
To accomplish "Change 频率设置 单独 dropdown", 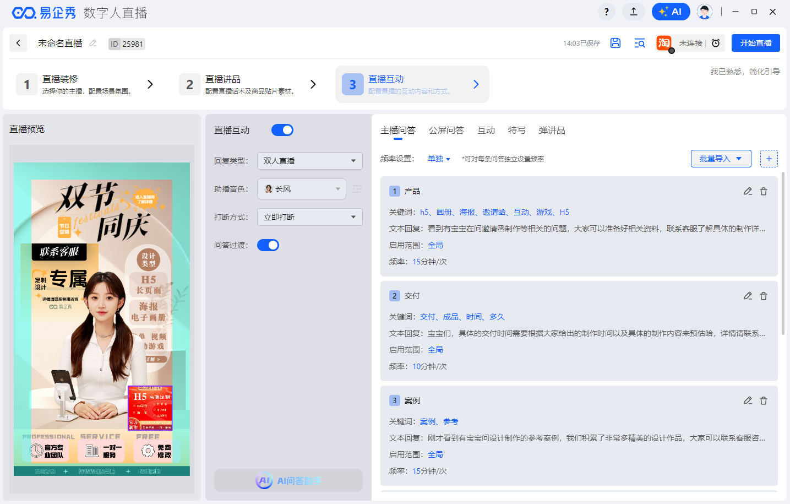I will pyautogui.click(x=439, y=159).
